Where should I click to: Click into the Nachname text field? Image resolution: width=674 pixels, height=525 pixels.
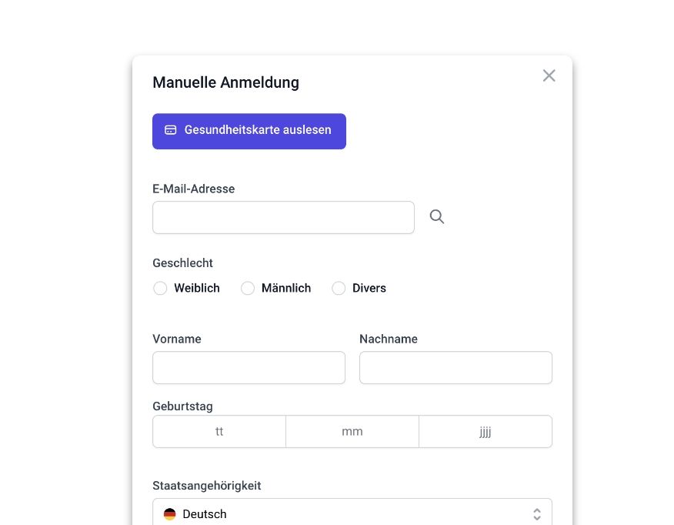[x=455, y=368]
